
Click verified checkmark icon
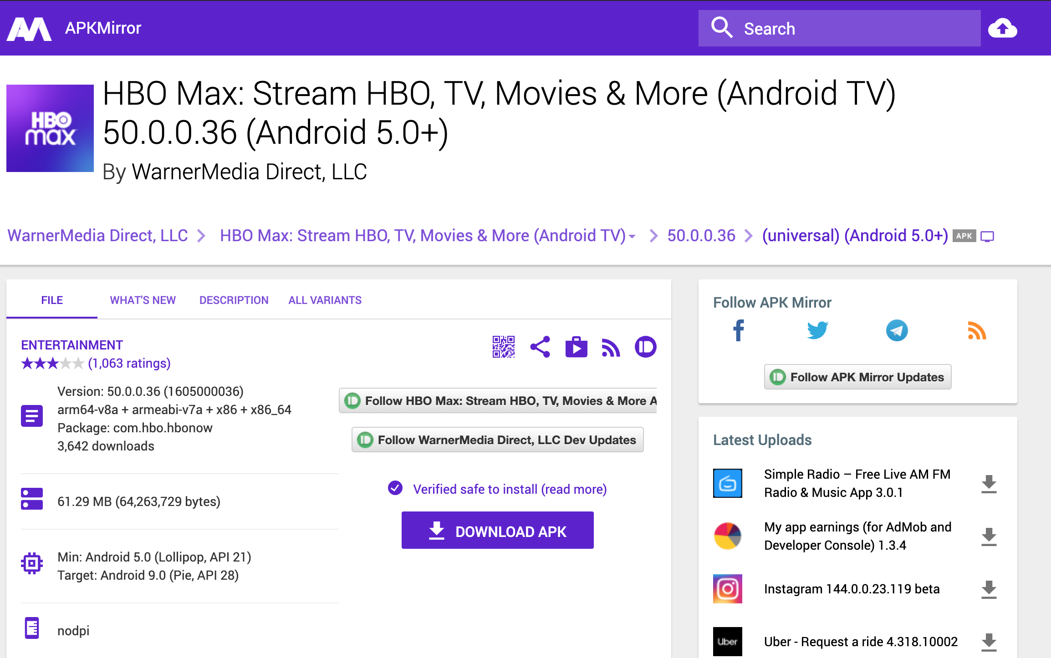click(395, 488)
